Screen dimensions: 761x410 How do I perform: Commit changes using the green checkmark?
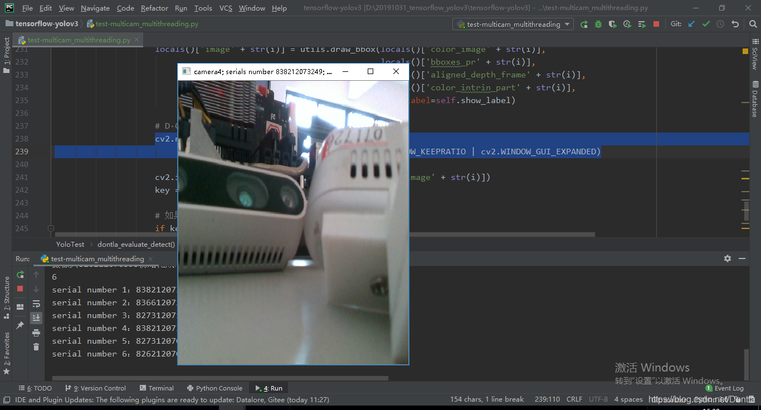(706, 23)
